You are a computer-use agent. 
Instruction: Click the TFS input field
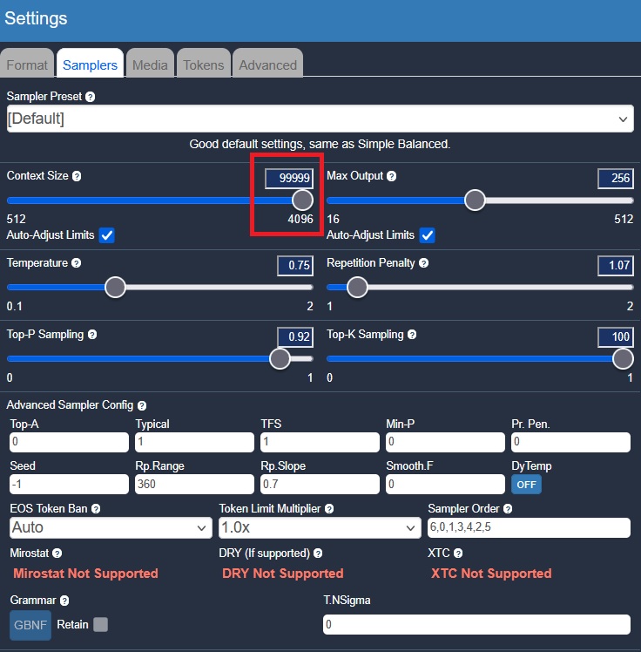(320, 442)
